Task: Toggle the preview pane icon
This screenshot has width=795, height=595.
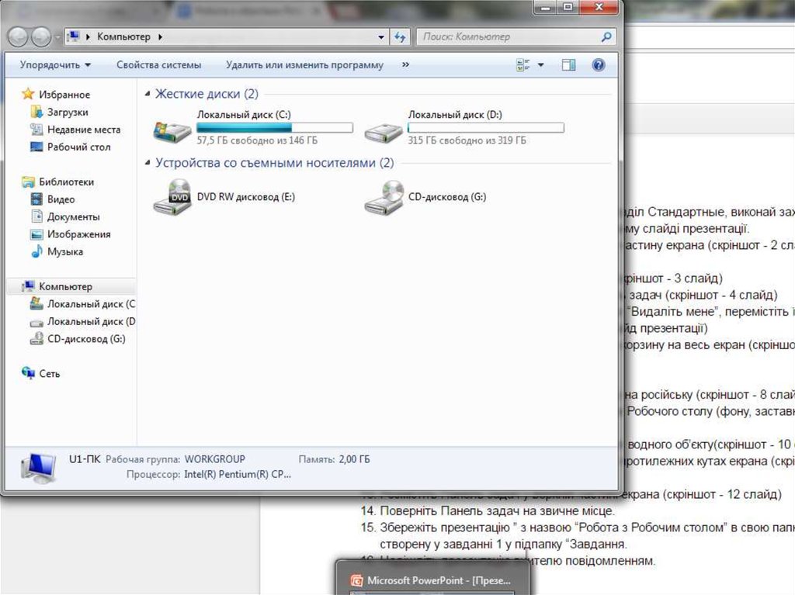Action: pos(569,65)
